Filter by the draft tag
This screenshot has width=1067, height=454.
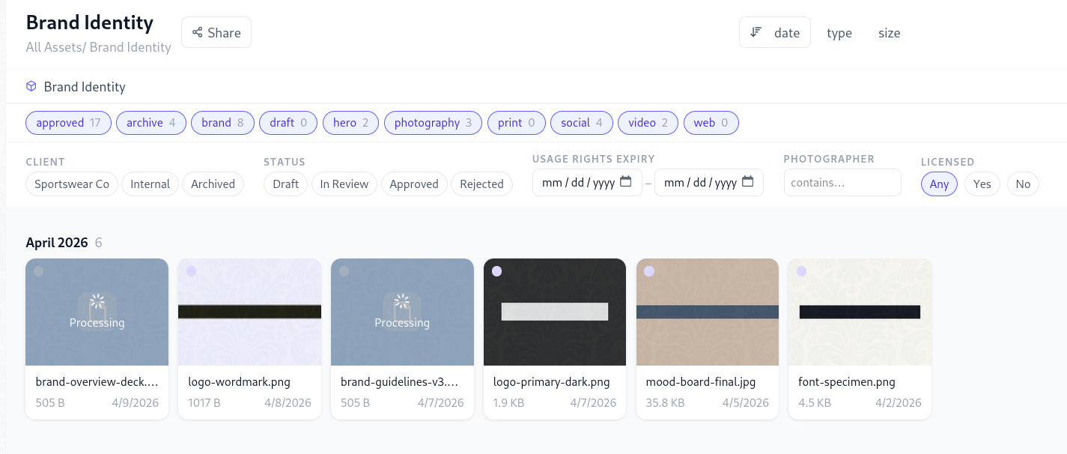click(288, 123)
